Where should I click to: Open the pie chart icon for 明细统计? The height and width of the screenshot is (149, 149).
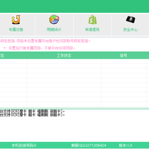54,19
